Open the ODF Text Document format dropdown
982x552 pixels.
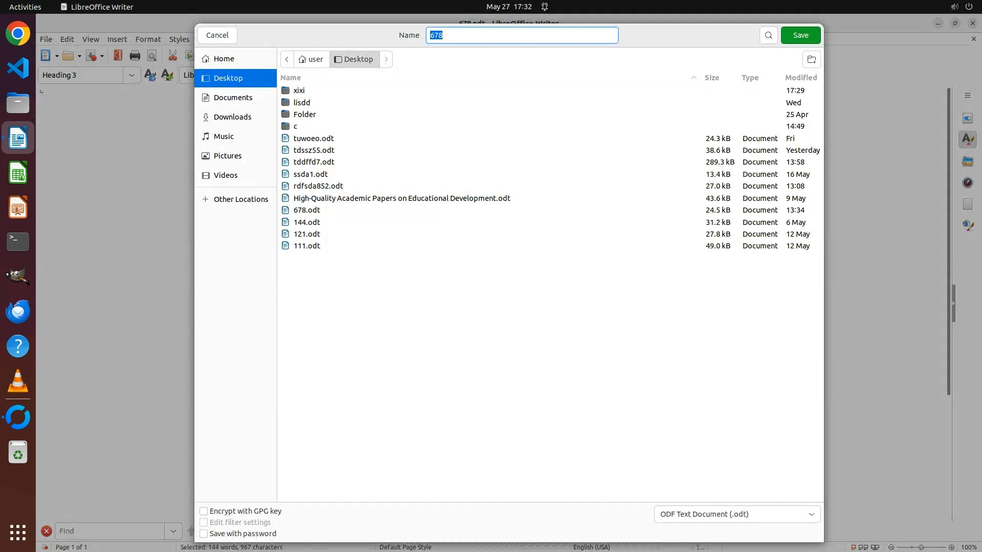click(x=737, y=514)
